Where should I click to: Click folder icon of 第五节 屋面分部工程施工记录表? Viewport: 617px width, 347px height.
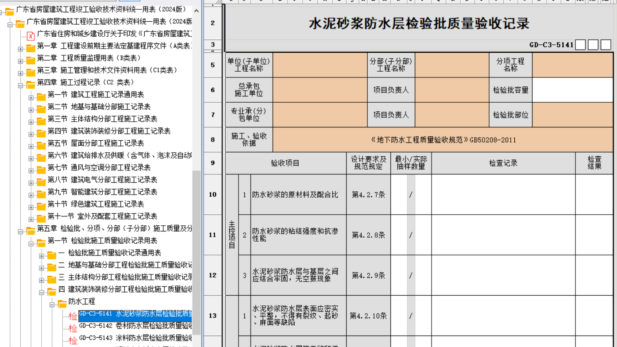pos(41,145)
